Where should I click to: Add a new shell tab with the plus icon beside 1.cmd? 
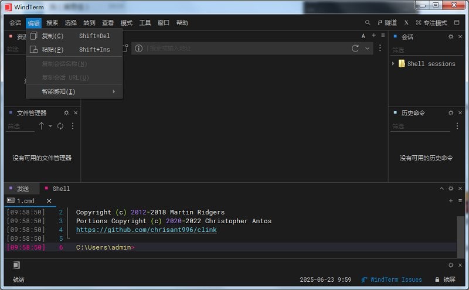coord(451,200)
